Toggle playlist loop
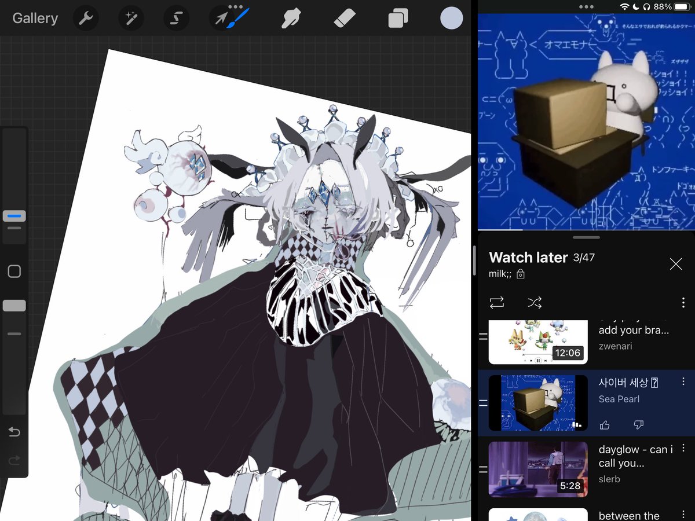The image size is (695, 521). 496,302
